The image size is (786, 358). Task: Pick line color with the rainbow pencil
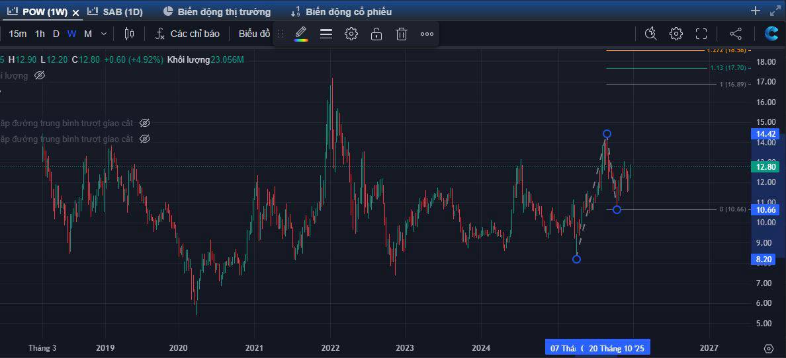coord(301,34)
